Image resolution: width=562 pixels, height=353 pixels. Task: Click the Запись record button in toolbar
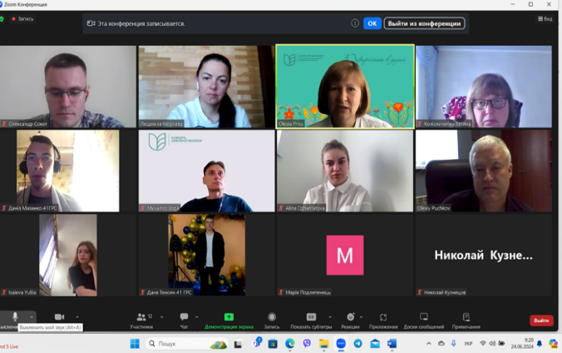[x=272, y=321]
